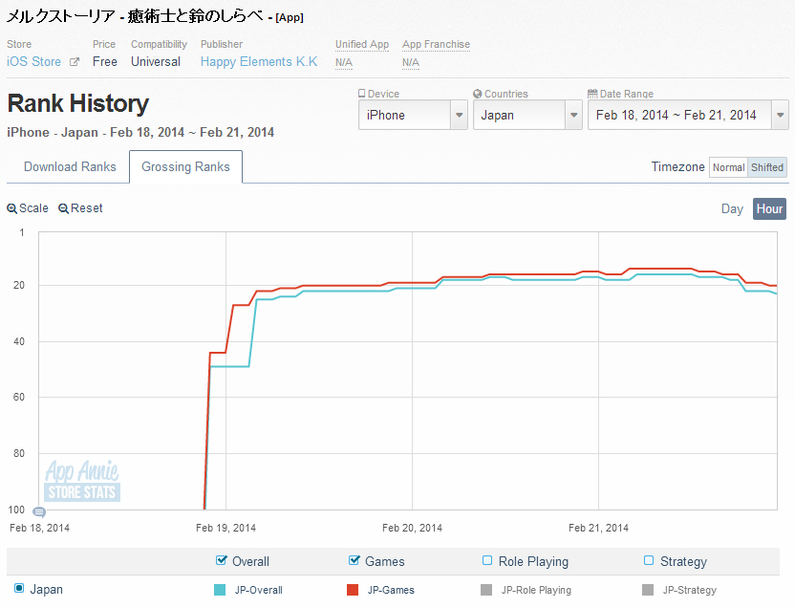
Task: Click the calendar icon beside Date Range
Action: (592, 94)
